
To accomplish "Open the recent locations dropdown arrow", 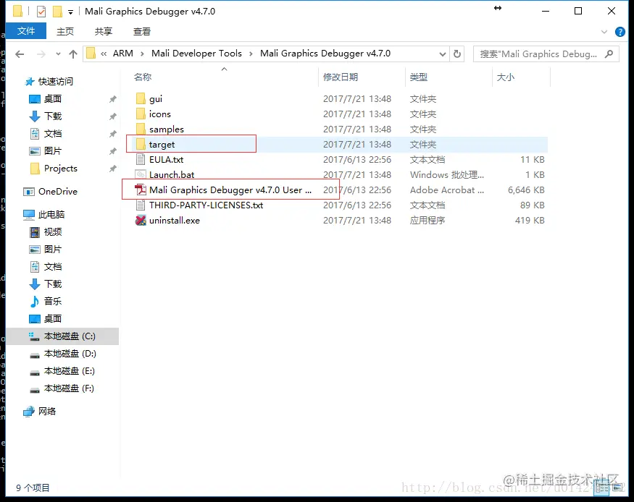I will pyautogui.click(x=58, y=54).
